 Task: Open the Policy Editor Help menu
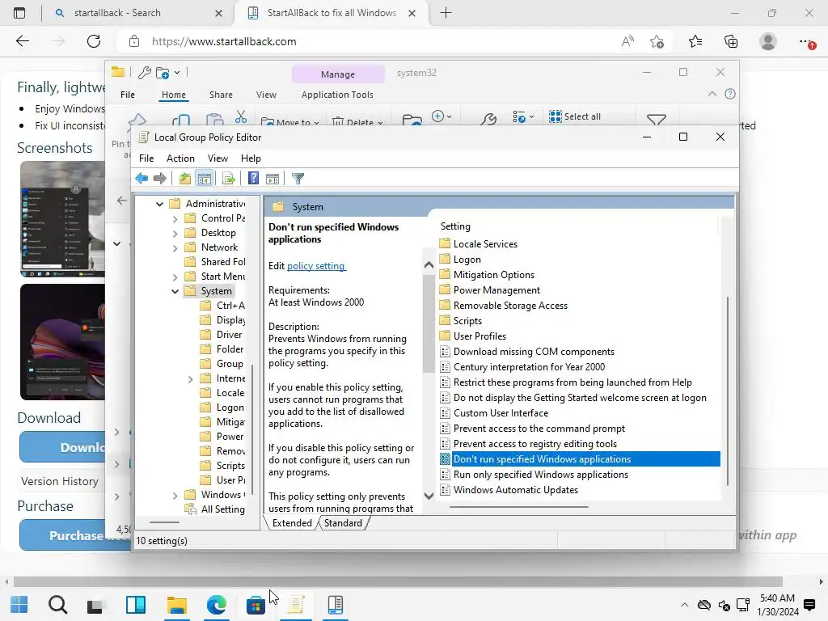(x=251, y=158)
